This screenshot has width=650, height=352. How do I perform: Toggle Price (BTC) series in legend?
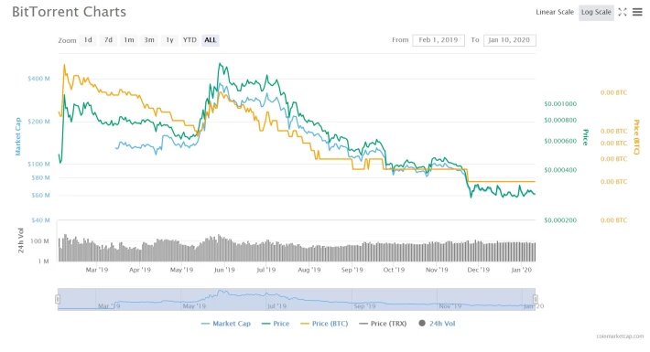[324, 324]
